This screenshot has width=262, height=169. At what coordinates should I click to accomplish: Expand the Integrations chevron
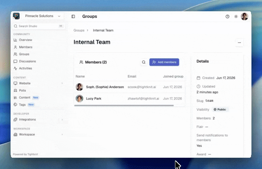coord(62,120)
